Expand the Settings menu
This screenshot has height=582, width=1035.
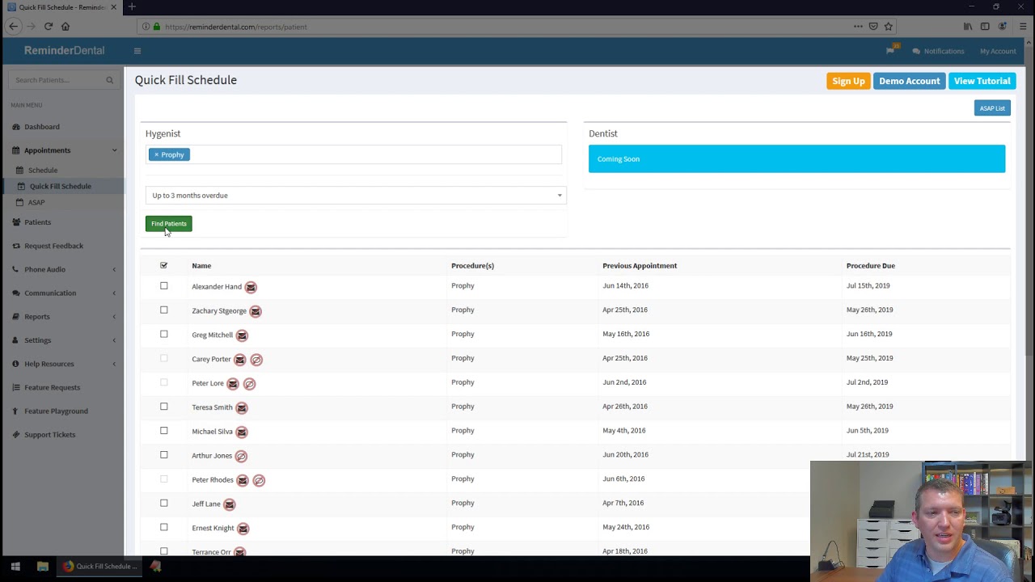click(x=63, y=340)
